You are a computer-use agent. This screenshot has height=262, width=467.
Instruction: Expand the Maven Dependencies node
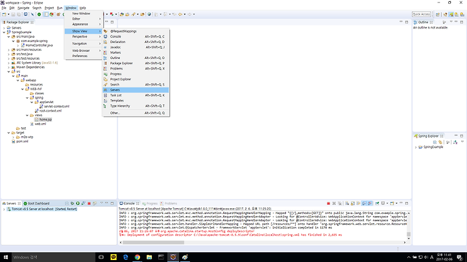(8, 67)
